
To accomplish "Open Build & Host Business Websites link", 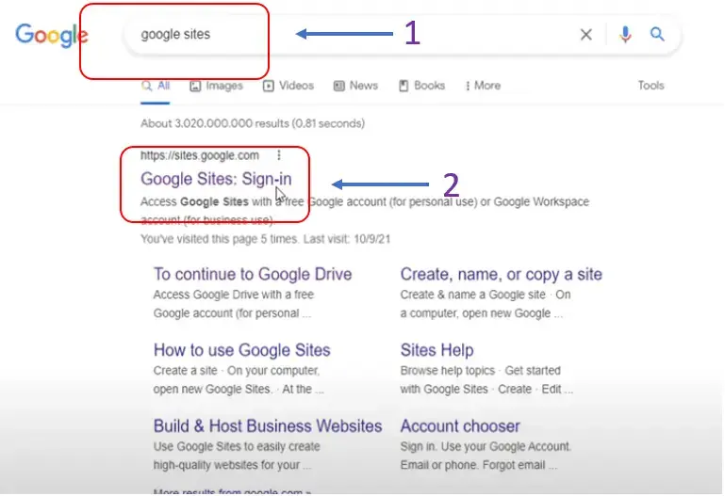I will pos(268,425).
